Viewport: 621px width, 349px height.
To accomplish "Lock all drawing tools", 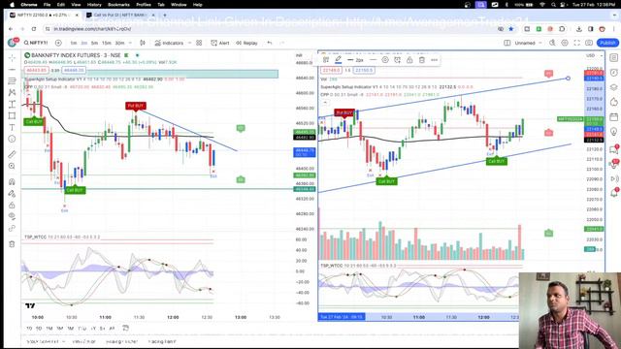I will [x=12, y=205].
